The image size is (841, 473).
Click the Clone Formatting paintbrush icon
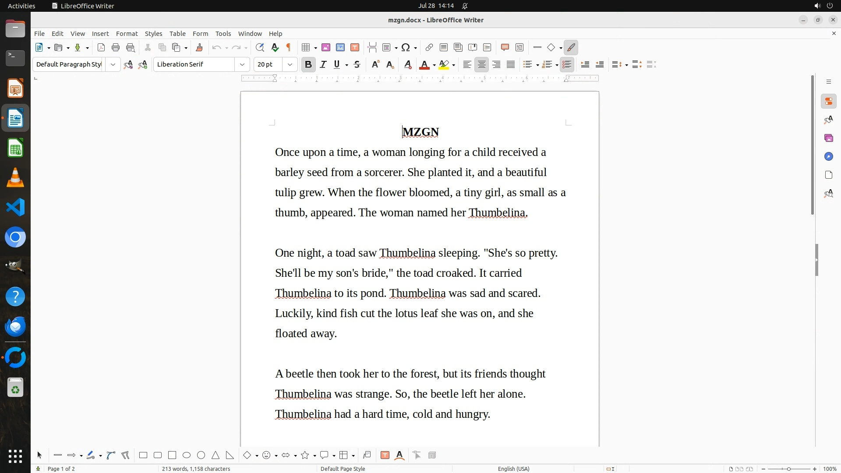click(x=199, y=48)
